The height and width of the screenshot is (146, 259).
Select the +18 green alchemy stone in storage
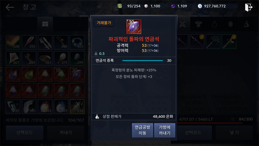point(61,75)
